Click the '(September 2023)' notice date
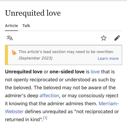Image resolution: width=127 pixels, height=127 pixels. (36, 58)
